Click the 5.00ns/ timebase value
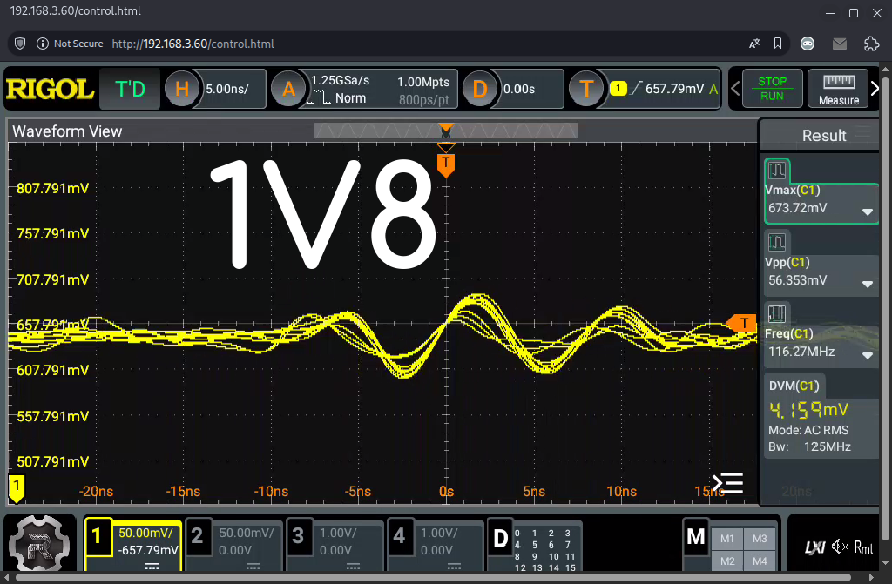This screenshot has width=892, height=584. [227, 90]
